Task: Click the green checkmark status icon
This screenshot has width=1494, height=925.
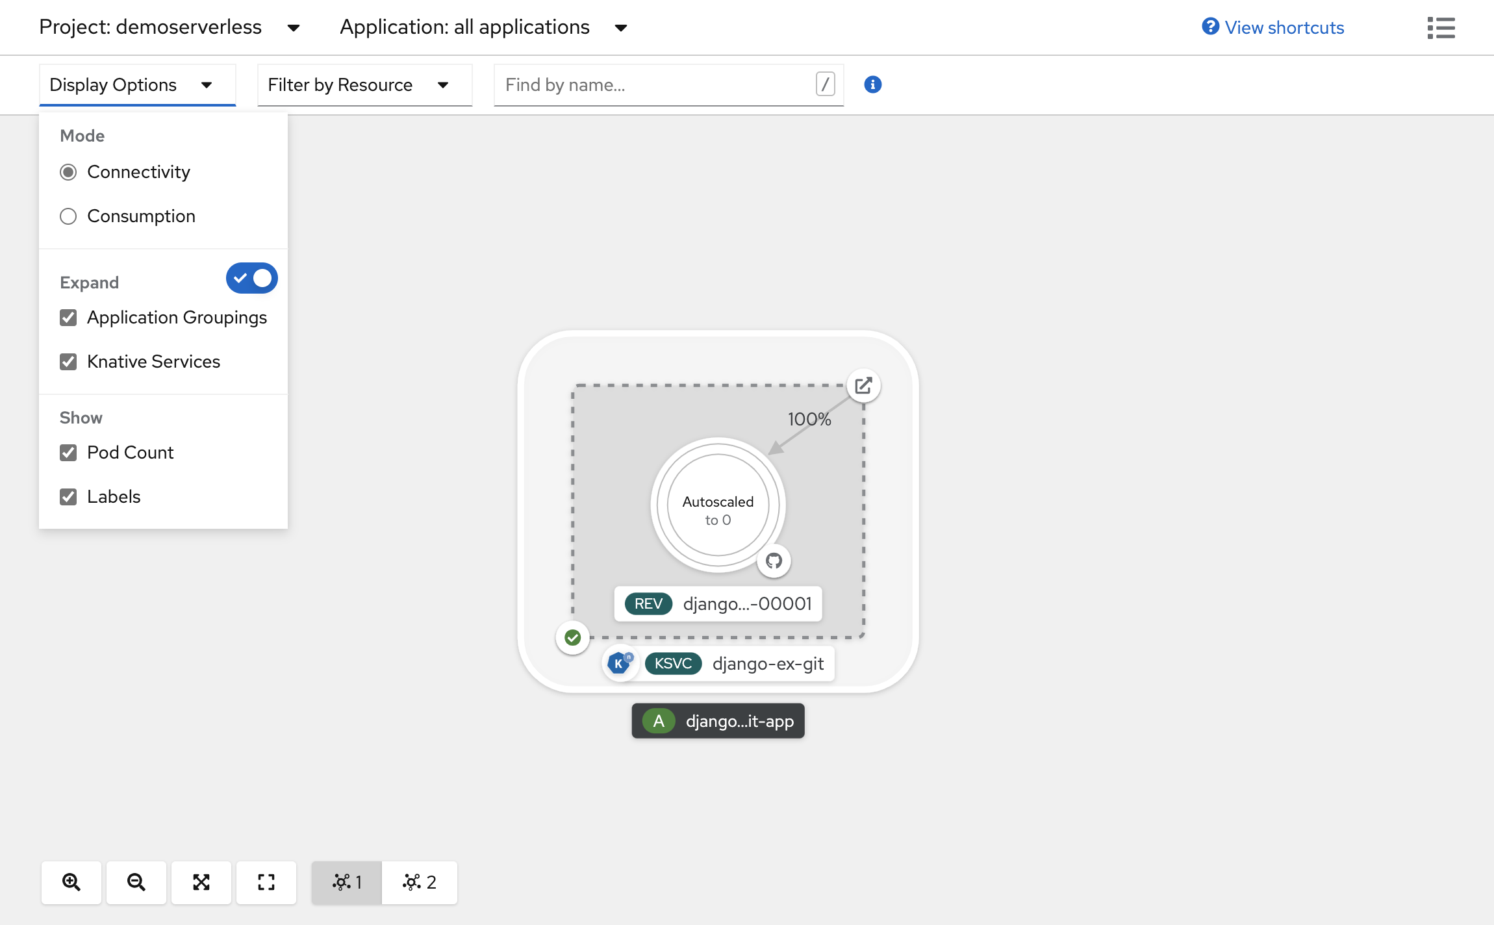Action: (573, 637)
